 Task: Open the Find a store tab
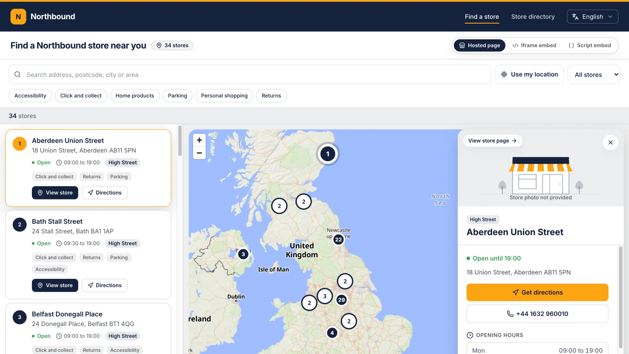[482, 17]
